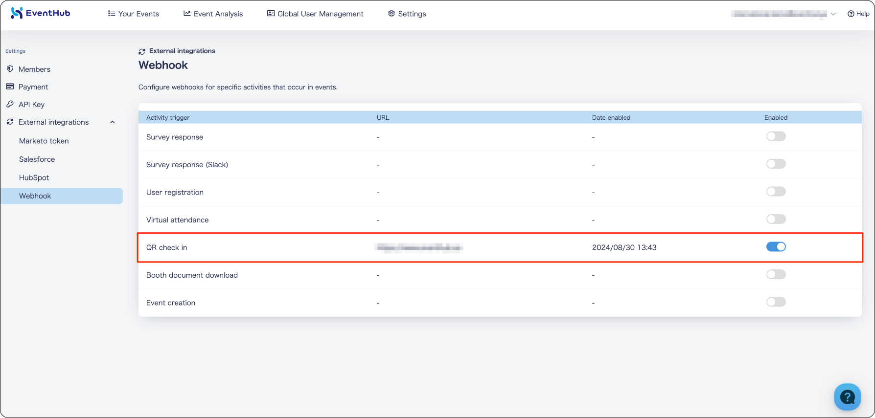Click the Global User Management card icon

click(271, 13)
